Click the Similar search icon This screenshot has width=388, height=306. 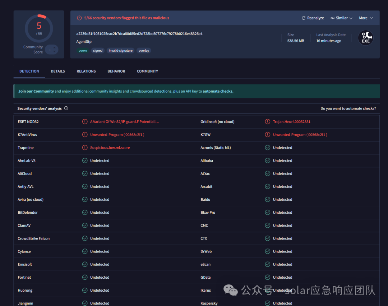pyautogui.click(x=333, y=18)
